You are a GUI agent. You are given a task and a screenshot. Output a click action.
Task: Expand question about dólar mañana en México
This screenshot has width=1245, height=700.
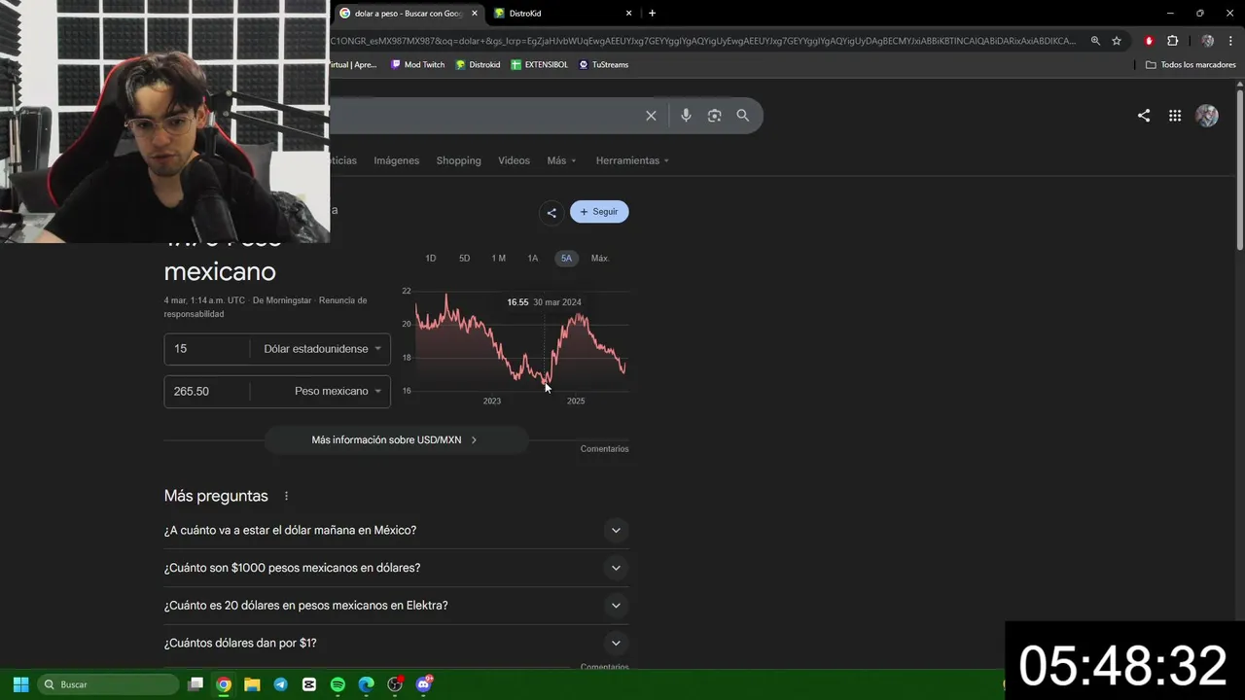[x=396, y=530]
